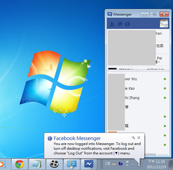The width and height of the screenshot is (173, 170).
Task: Open chat with contact ending 'ie Kao'
Action: click(x=138, y=88)
